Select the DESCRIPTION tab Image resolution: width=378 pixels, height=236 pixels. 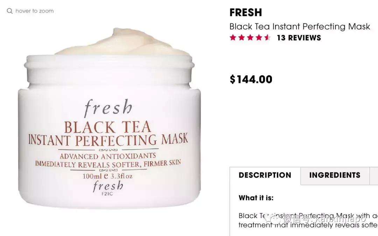point(265,175)
